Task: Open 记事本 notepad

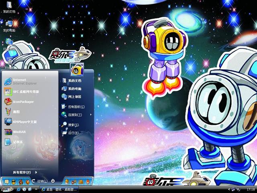Action: 13,142
